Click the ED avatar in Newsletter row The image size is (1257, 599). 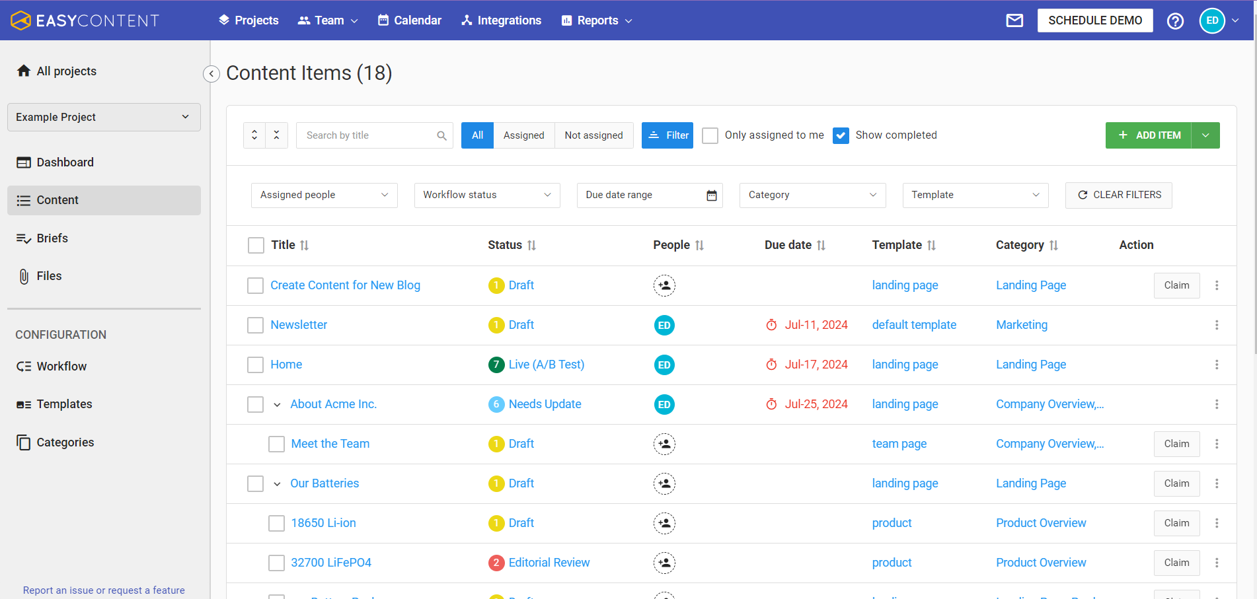point(664,325)
